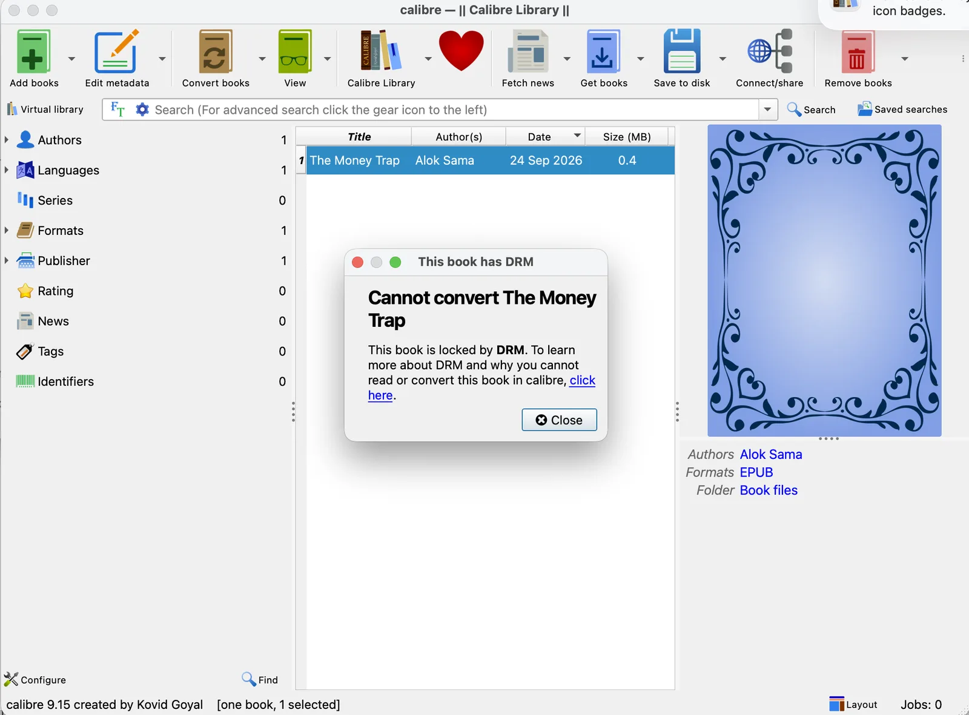The image size is (969, 715).
Task: Open Edit metadata dropdown arrow
Action: [x=162, y=59]
